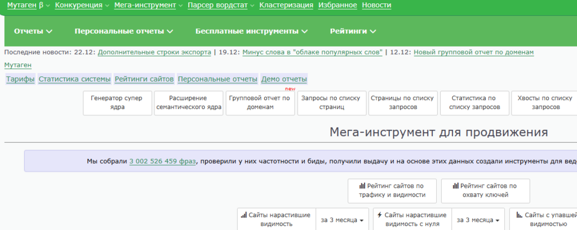Switch to Рейтинги сайтов tab
The image size is (577, 230).
coord(144,79)
